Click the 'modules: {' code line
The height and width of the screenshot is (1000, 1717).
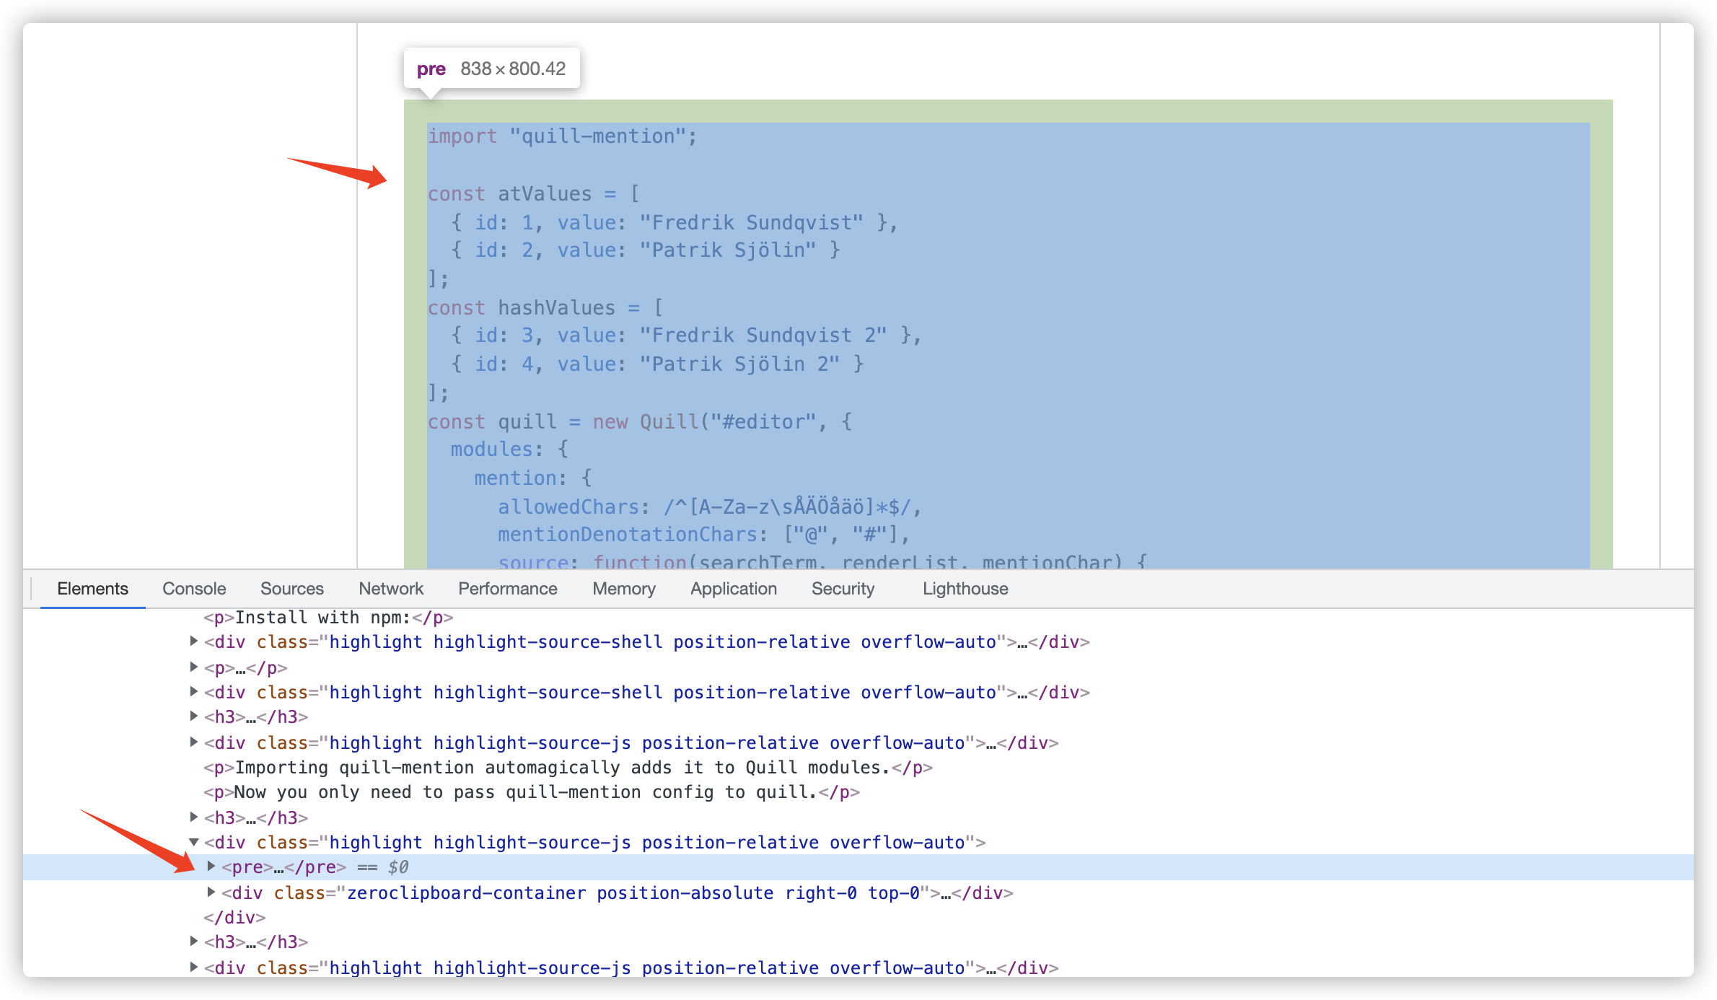pyautogui.click(x=509, y=449)
